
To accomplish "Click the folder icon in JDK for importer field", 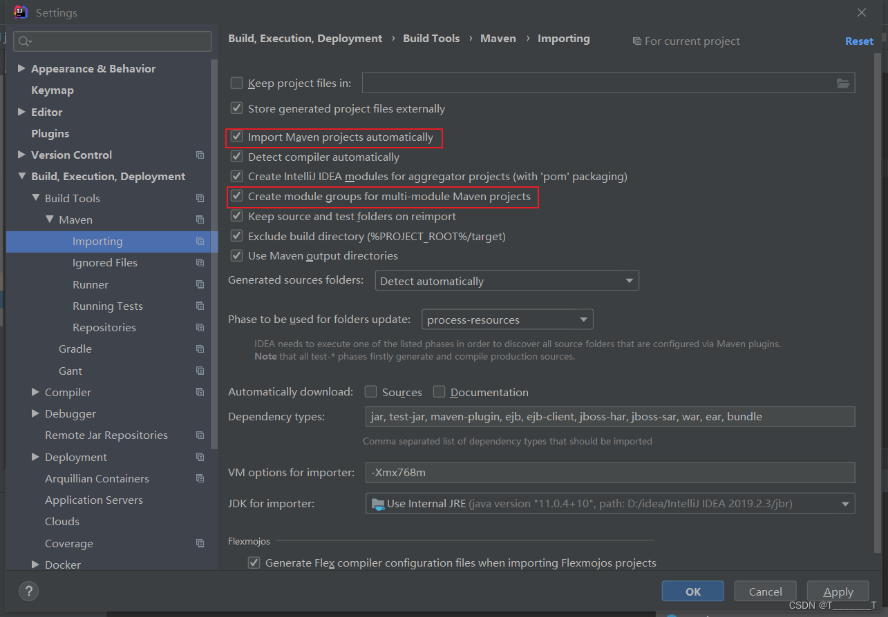I will 377,503.
